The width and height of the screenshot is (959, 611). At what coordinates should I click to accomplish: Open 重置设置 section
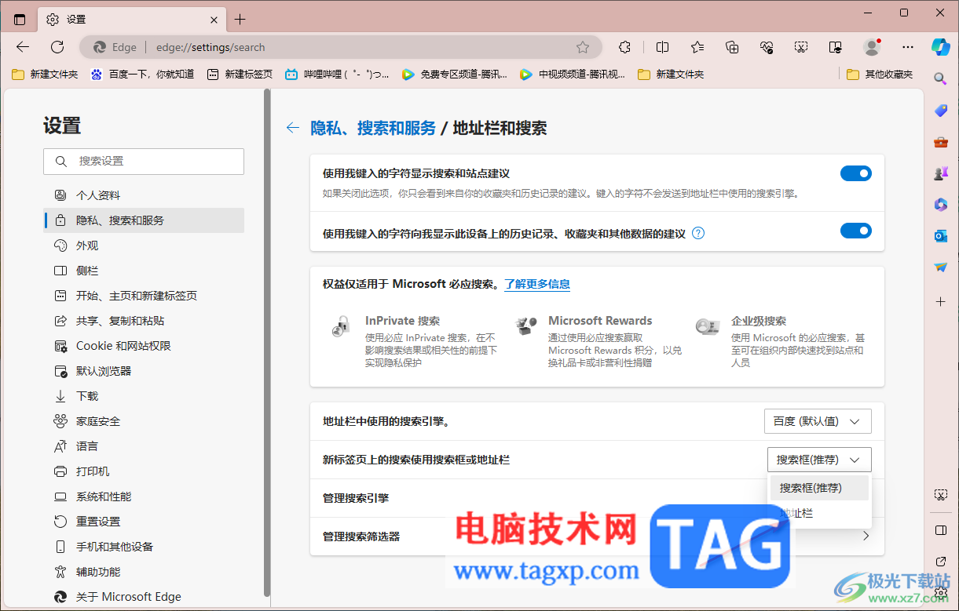coord(144,522)
